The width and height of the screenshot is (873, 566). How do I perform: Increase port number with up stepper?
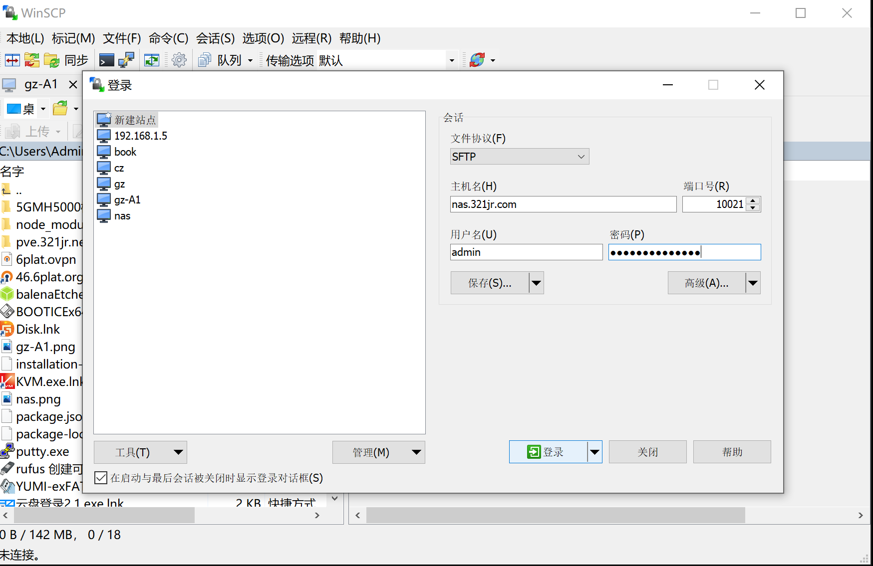click(x=753, y=200)
